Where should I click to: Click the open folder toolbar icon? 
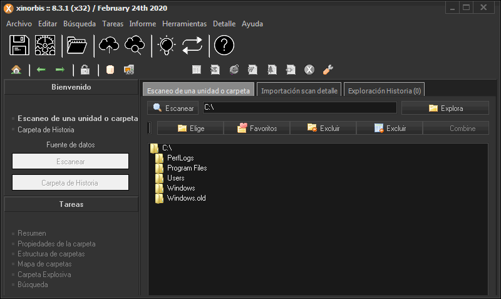click(x=77, y=45)
